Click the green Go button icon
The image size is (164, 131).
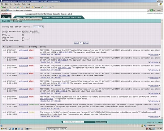tap(151, 10)
